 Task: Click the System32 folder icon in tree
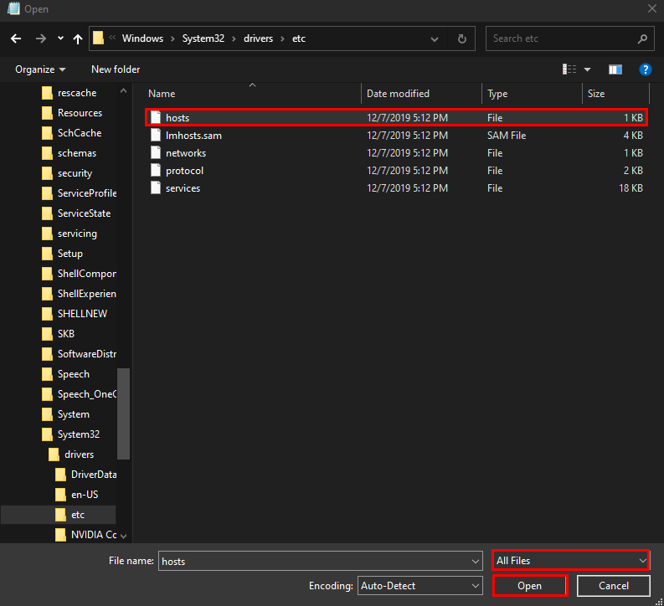(x=48, y=434)
